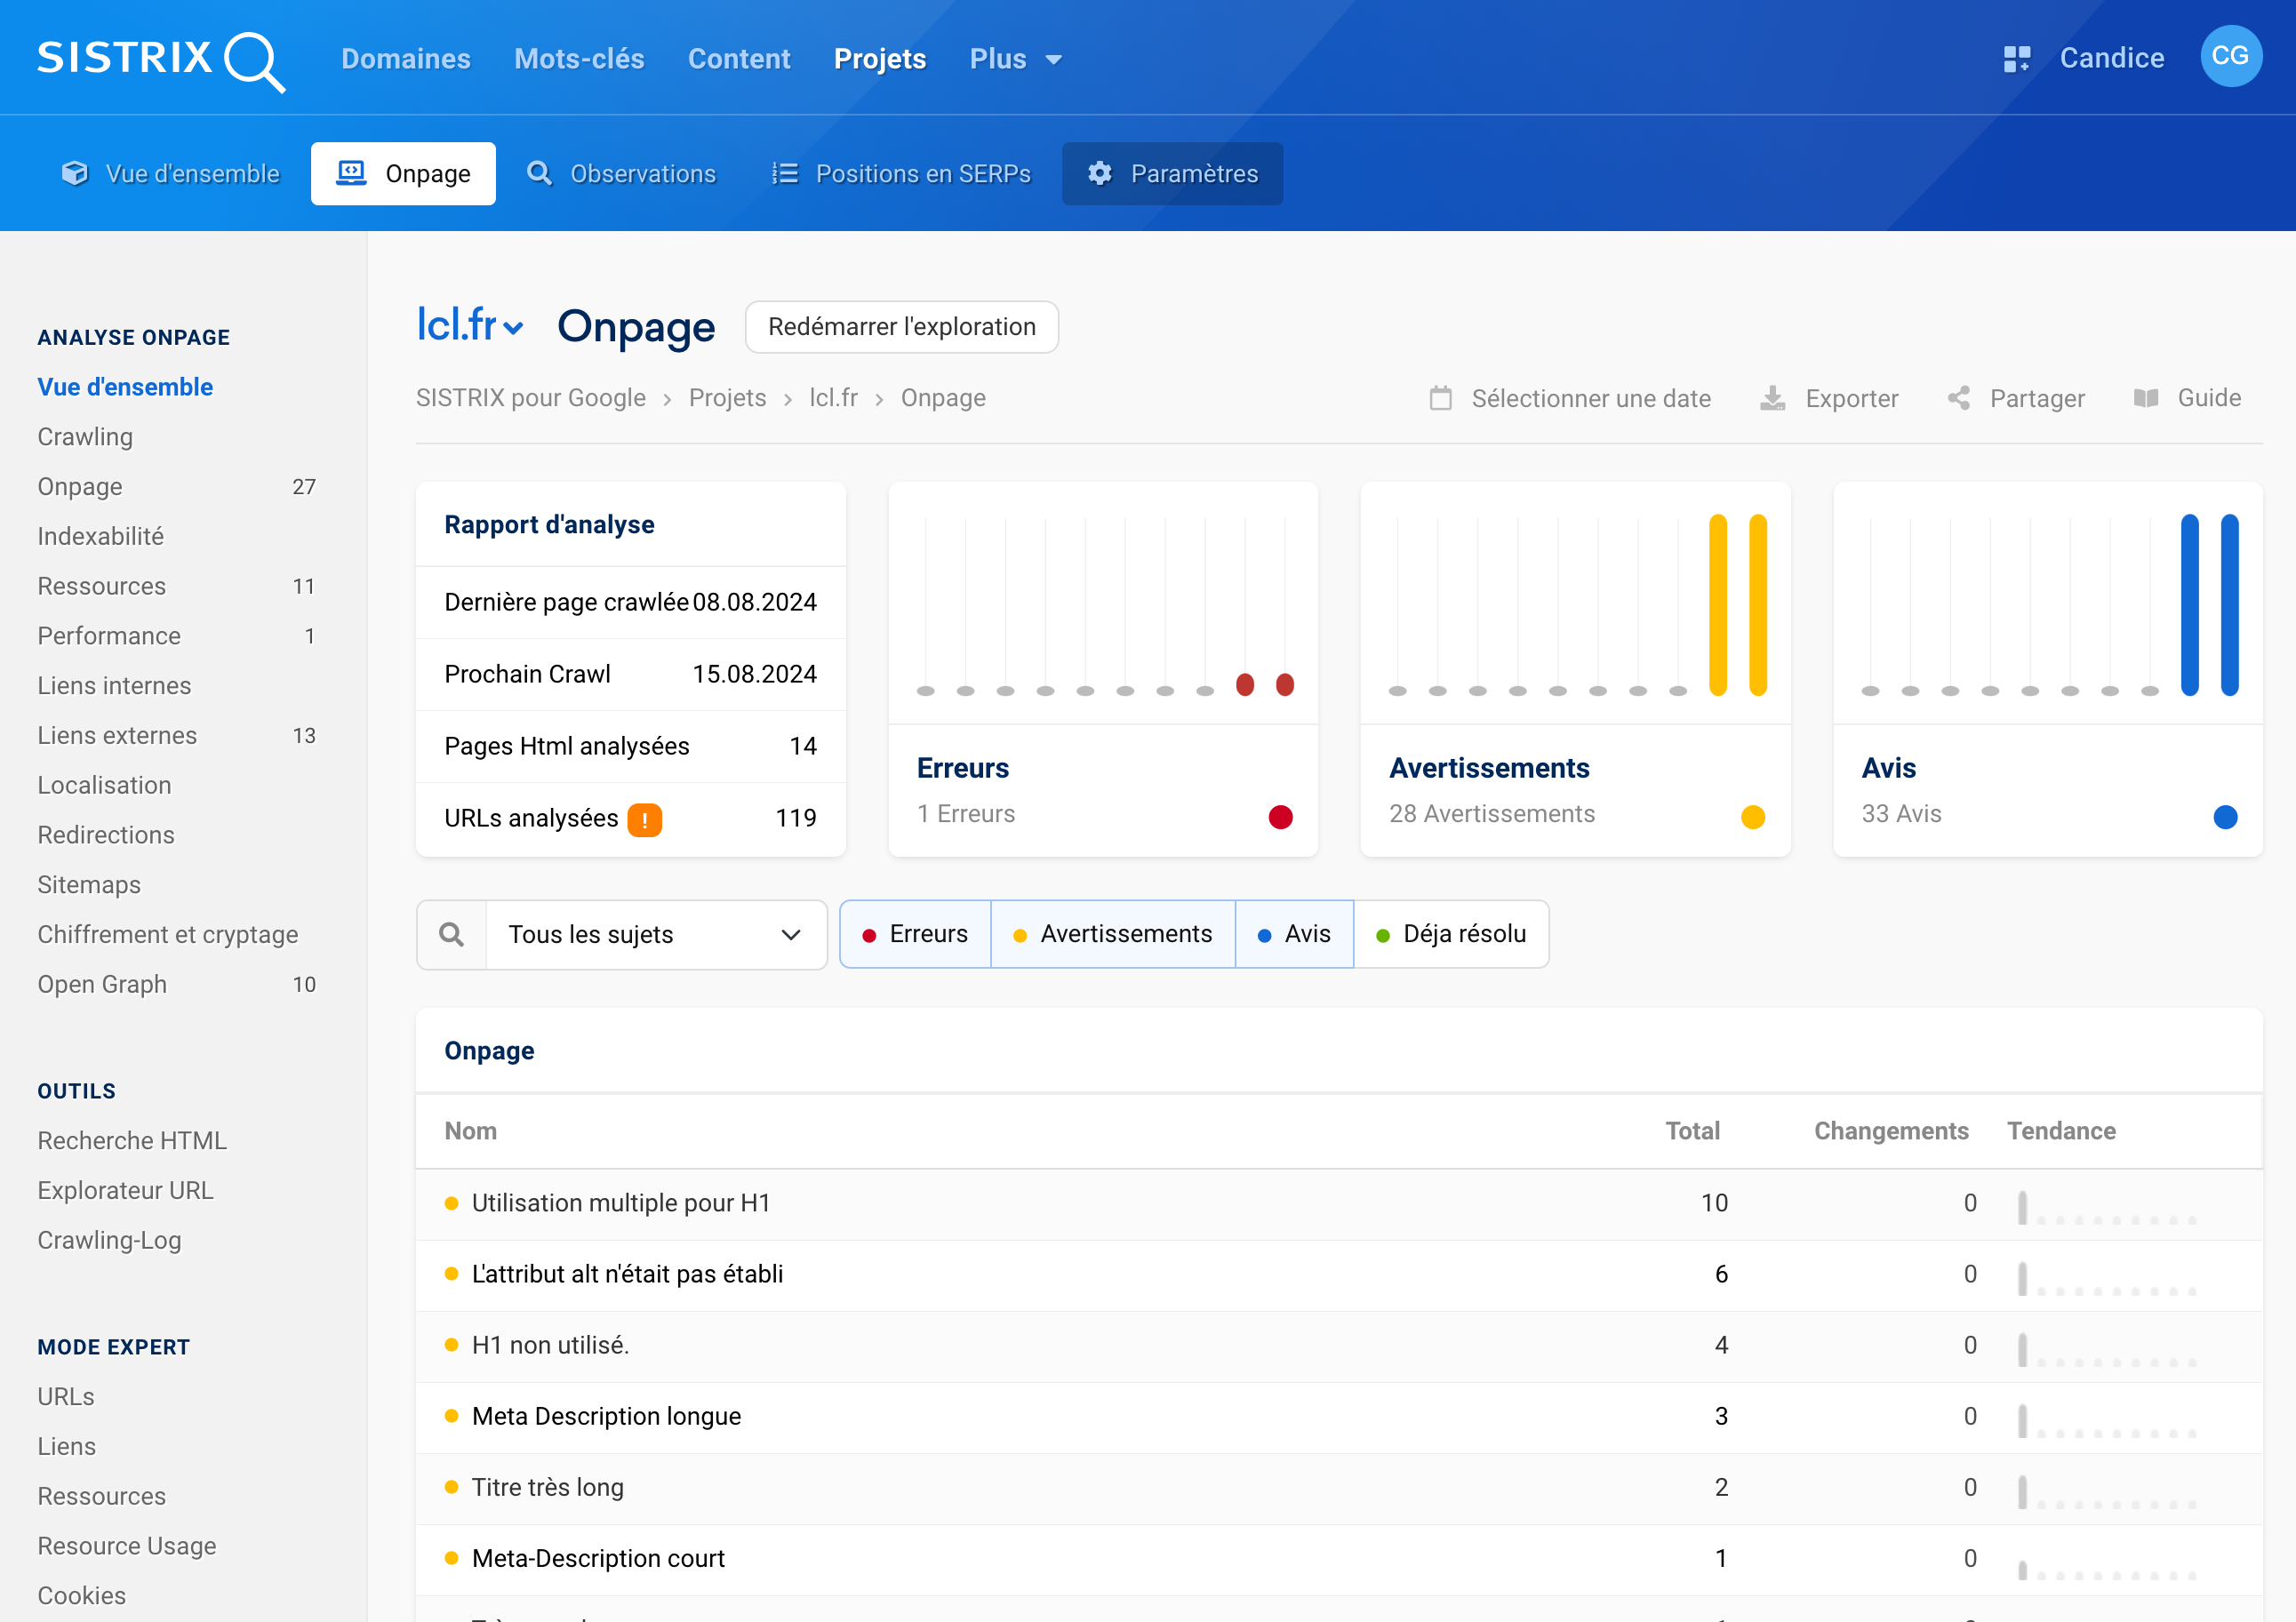Open the Meta Description longue row
This screenshot has width=2296, height=1622.
(x=1339, y=1416)
